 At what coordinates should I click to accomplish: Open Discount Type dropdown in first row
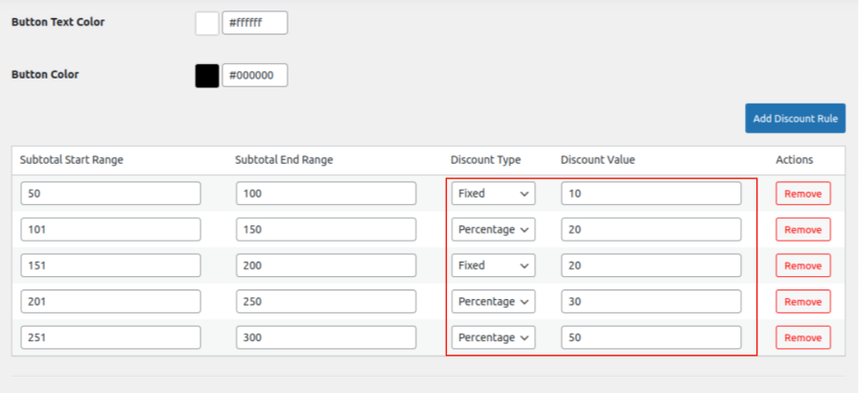[x=493, y=194]
